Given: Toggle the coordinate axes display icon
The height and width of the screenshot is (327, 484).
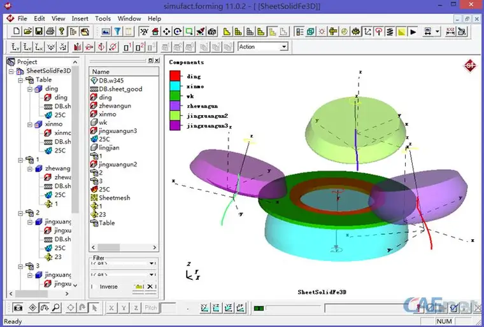Looking at the screenshot, I should pyautogui.click(x=367, y=31).
